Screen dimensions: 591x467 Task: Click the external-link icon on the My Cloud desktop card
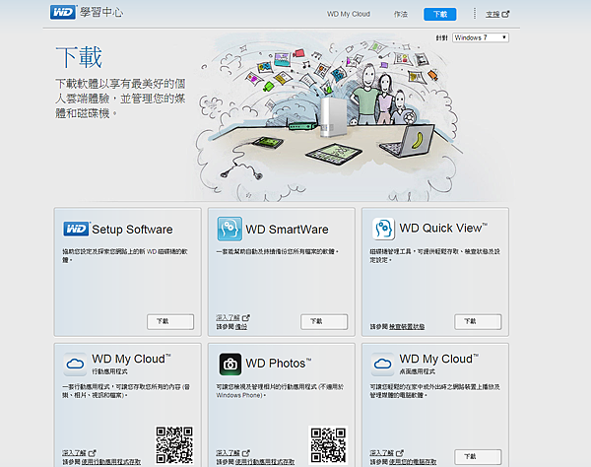tap(400, 453)
